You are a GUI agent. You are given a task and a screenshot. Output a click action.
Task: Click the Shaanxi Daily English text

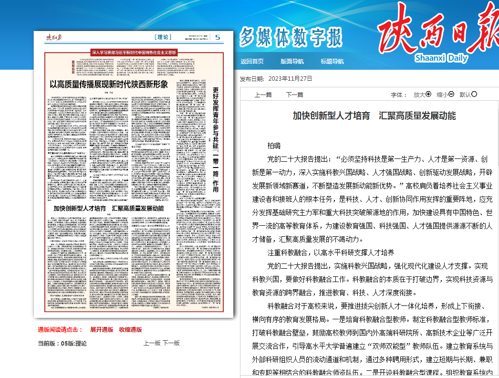(x=436, y=58)
